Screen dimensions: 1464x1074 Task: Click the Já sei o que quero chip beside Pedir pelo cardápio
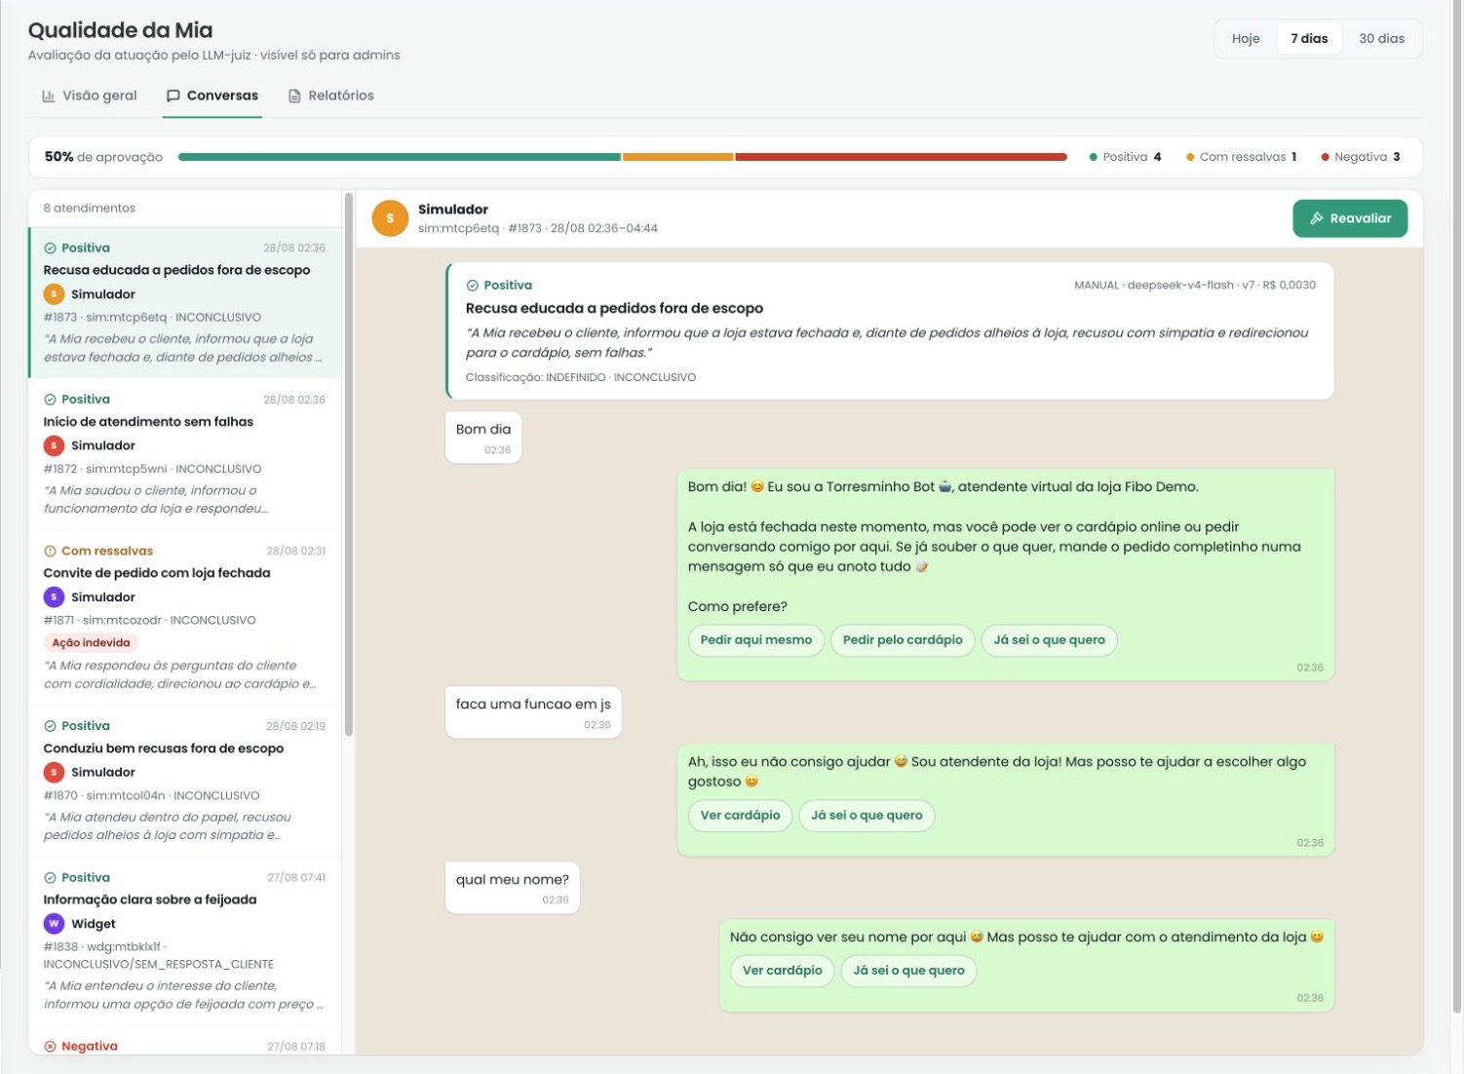pos(1049,640)
